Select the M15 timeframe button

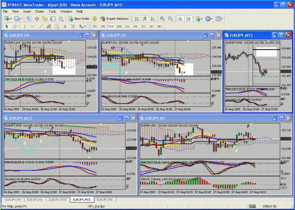pos(111,26)
